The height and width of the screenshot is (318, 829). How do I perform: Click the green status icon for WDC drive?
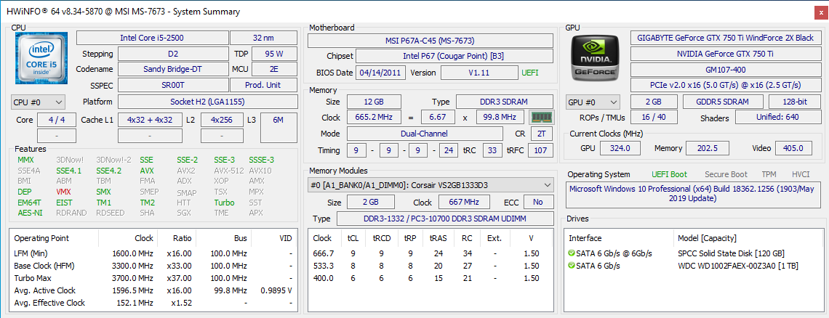572,266
